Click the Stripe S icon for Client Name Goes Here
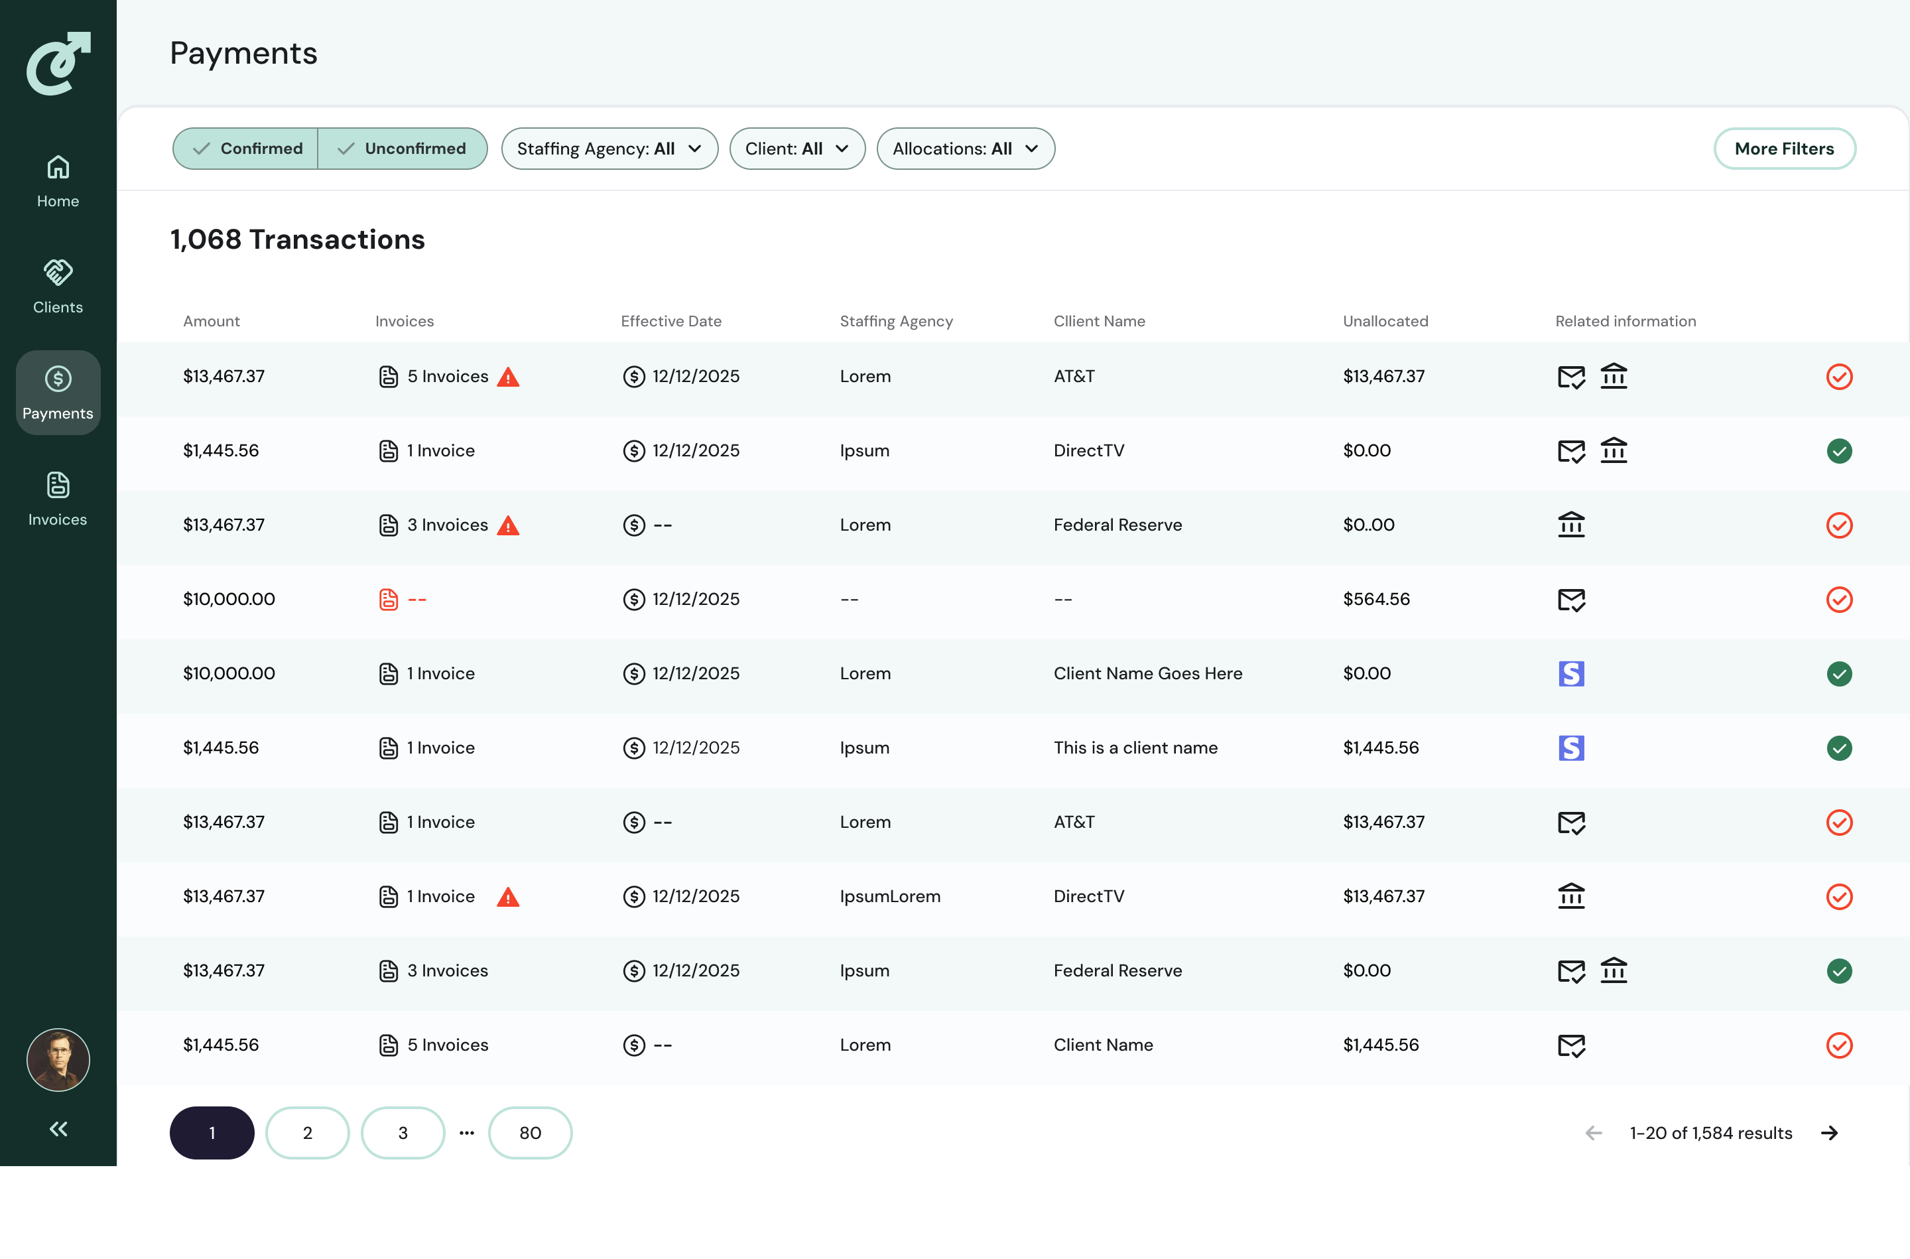1910x1259 pixels. point(1570,674)
